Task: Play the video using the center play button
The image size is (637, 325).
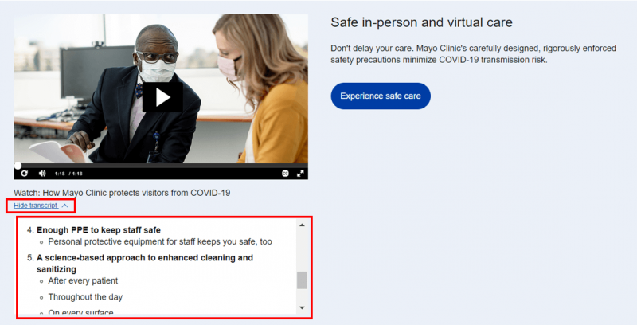Action: [x=162, y=97]
